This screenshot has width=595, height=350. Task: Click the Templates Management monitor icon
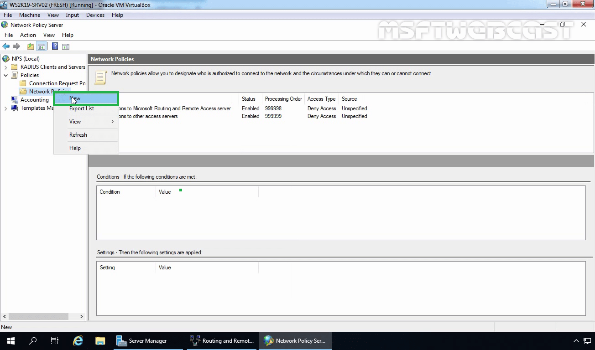[15, 108]
